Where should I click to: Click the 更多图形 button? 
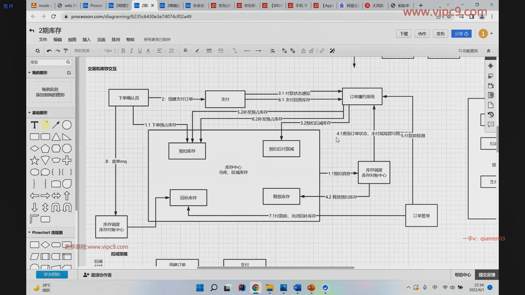click(x=52, y=275)
